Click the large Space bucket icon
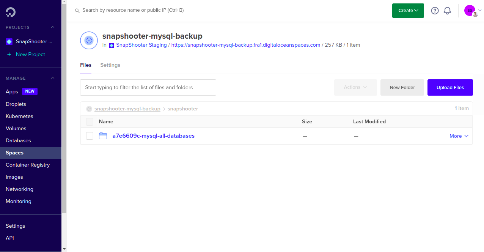The width and height of the screenshot is (484, 252). [89, 40]
